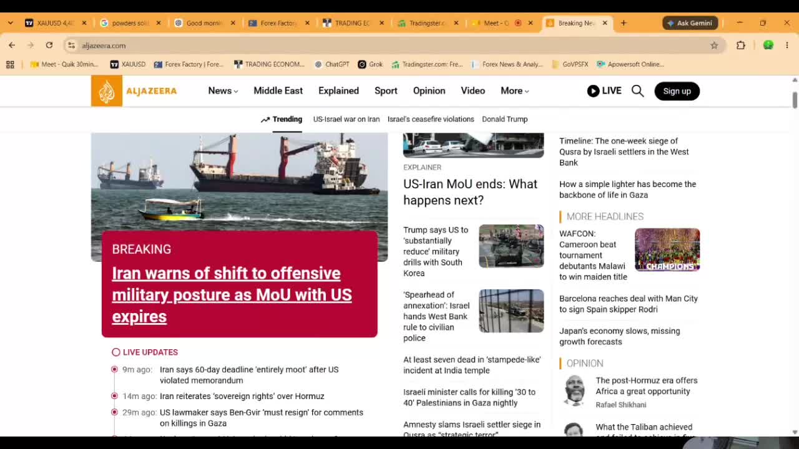Close the Forex Factory tab
Screen dimensions: 799x449
307,23
